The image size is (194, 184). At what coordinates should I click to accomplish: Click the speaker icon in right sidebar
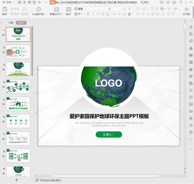pyautogui.click(x=191, y=111)
